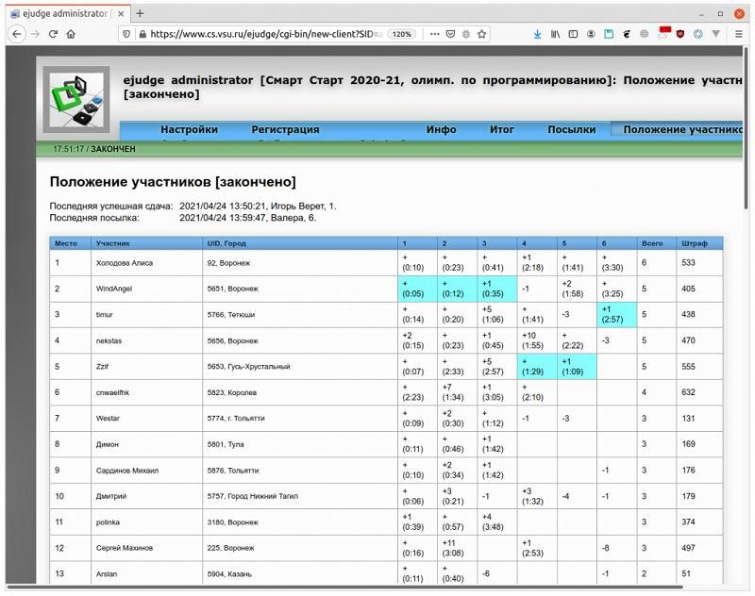The height and width of the screenshot is (596, 755).
Task: Open the Инфо navigation link
Action: click(441, 129)
